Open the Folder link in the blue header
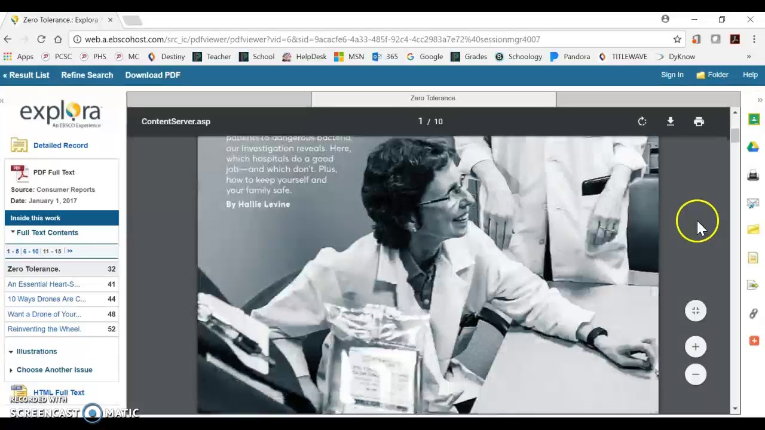 pyautogui.click(x=712, y=75)
